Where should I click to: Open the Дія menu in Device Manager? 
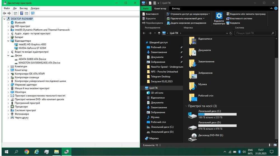15,8
